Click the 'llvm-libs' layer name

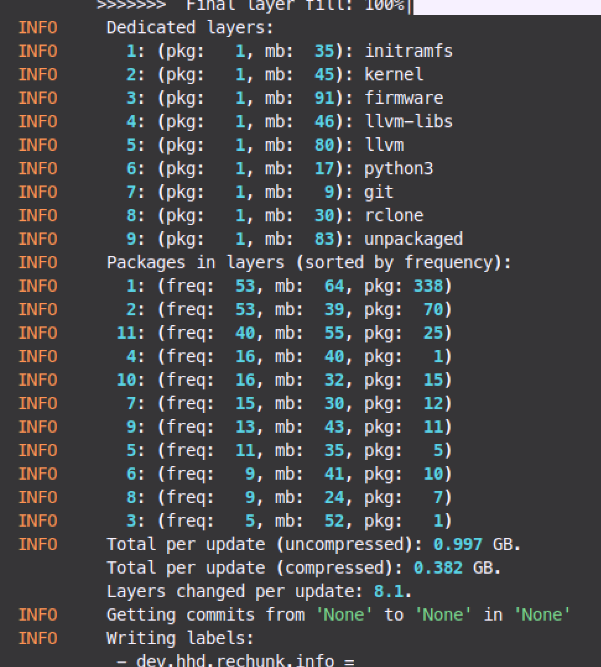(x=408, y=121)
